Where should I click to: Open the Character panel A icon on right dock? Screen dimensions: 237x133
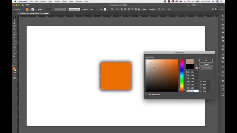[x=223, y=16]
